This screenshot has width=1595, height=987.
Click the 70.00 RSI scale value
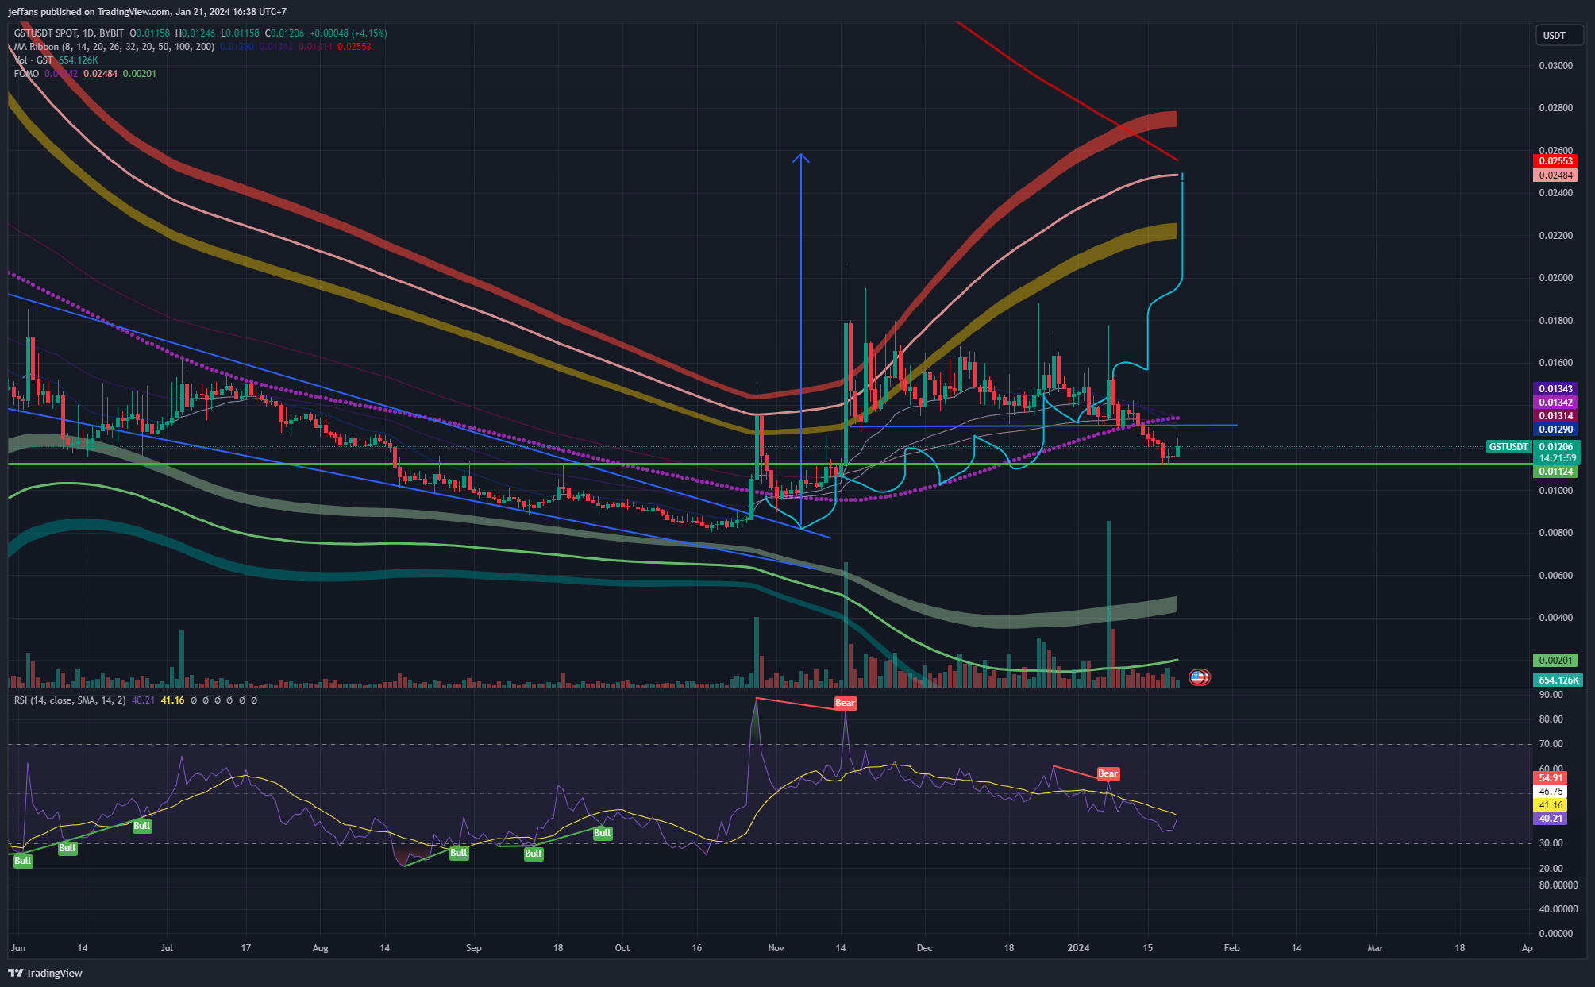(x=1551, y=744)
